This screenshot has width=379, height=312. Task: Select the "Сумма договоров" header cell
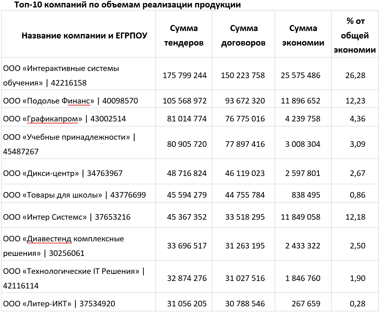click(243, 35)
